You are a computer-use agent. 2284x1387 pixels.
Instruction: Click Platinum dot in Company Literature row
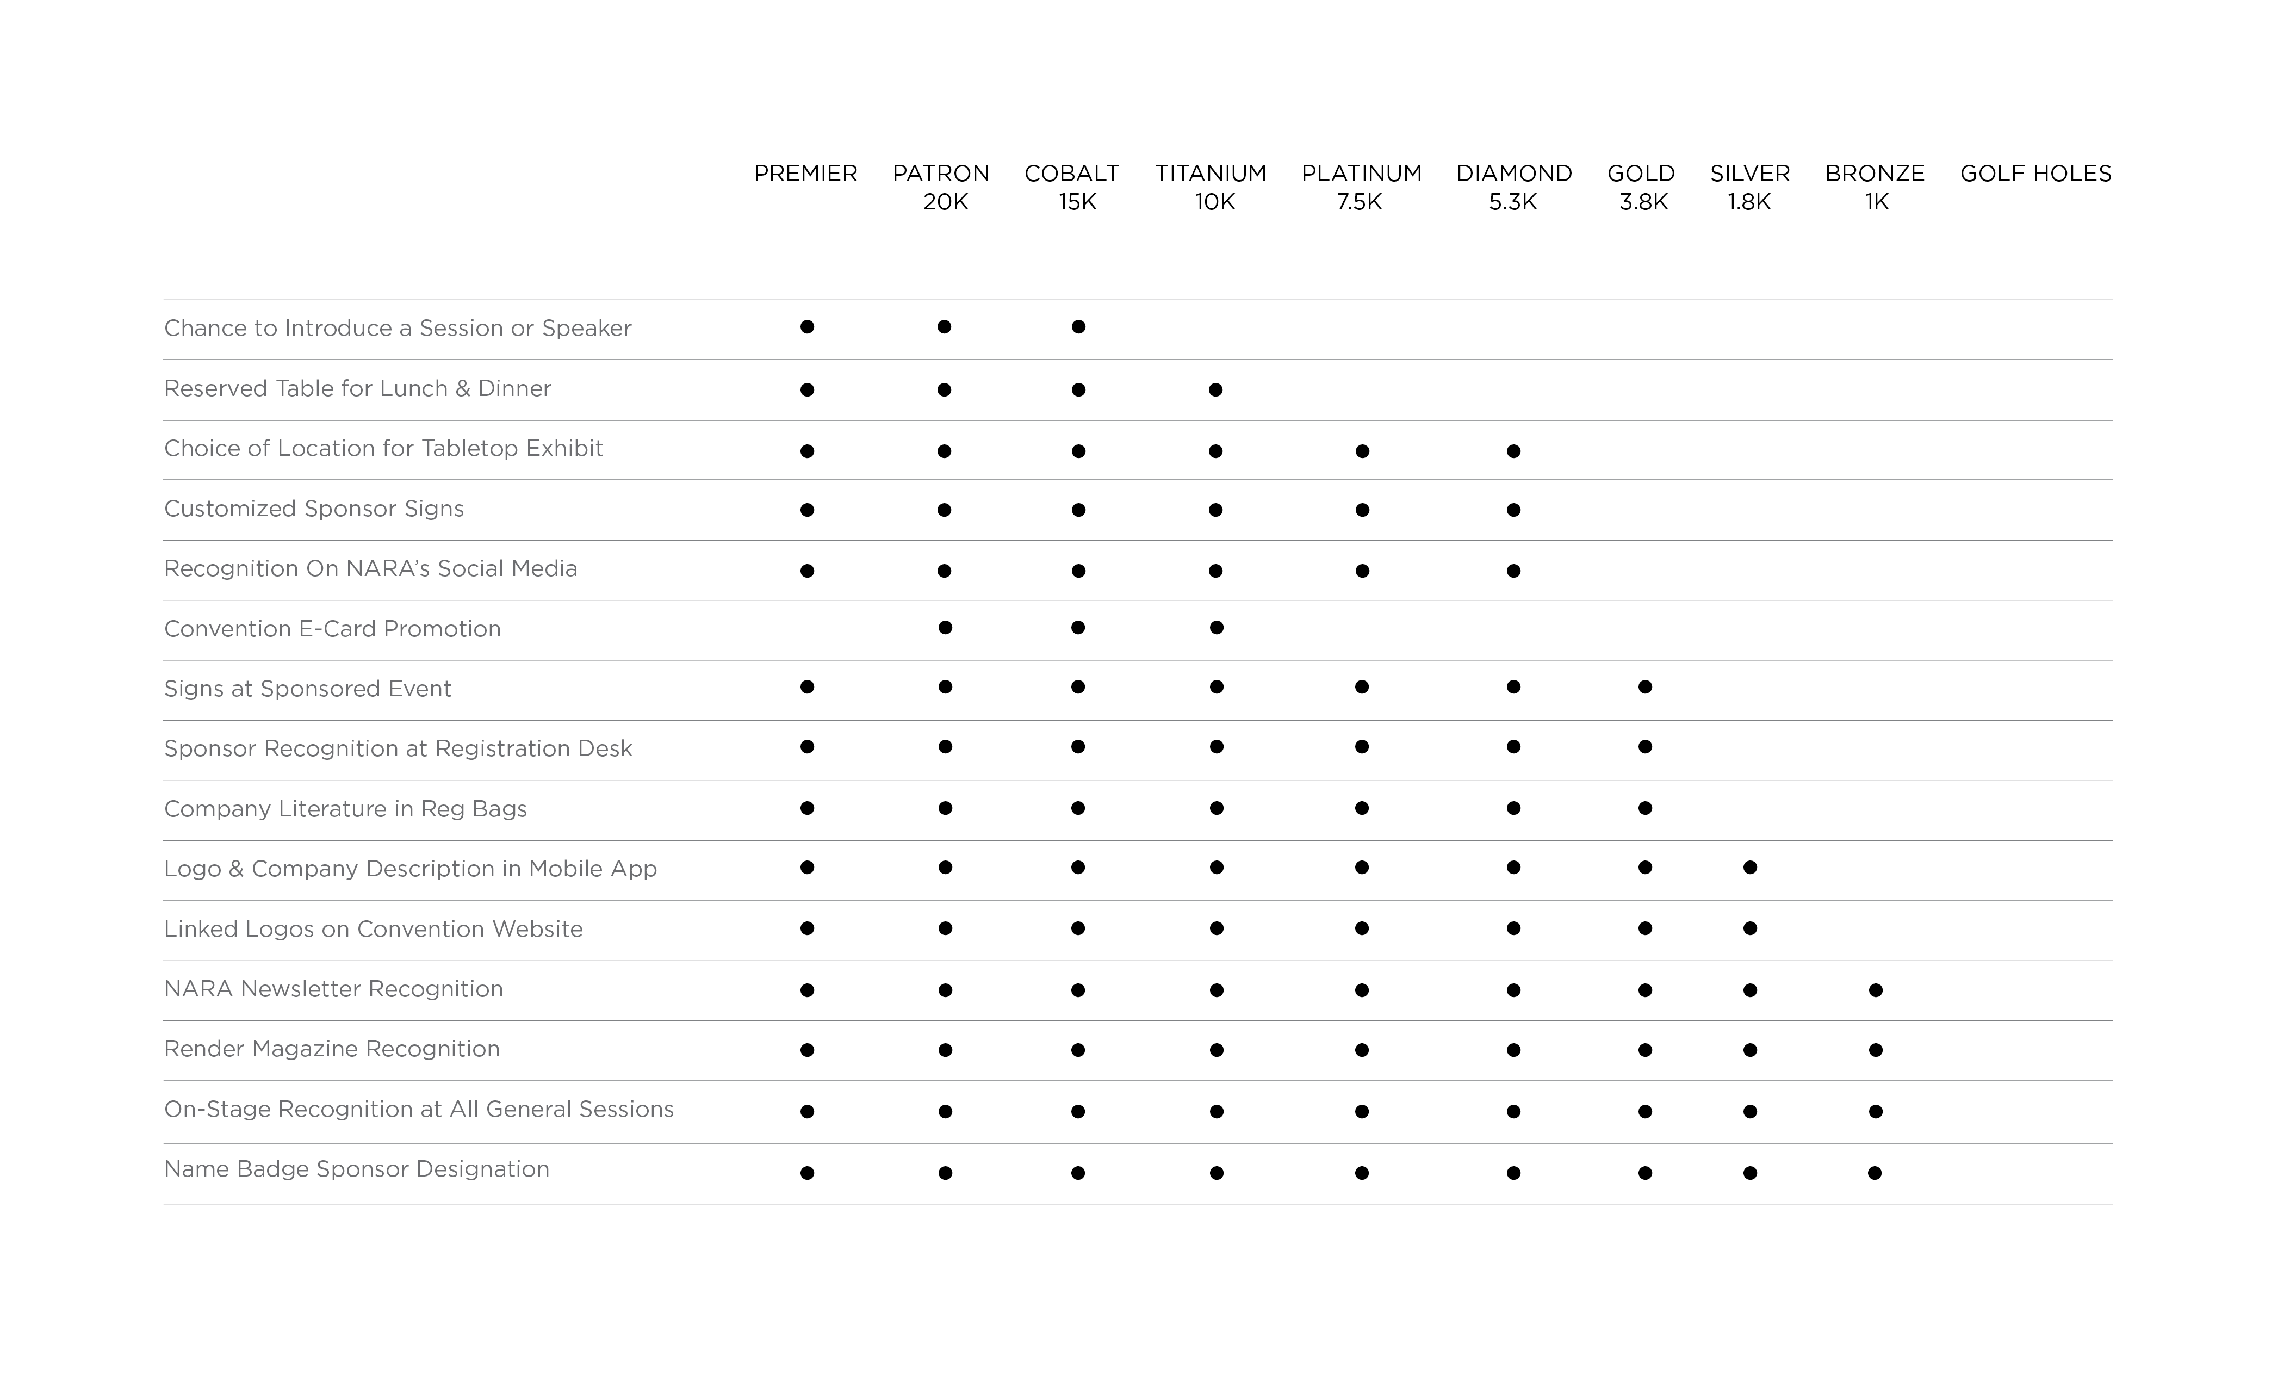coord(1361,808)
